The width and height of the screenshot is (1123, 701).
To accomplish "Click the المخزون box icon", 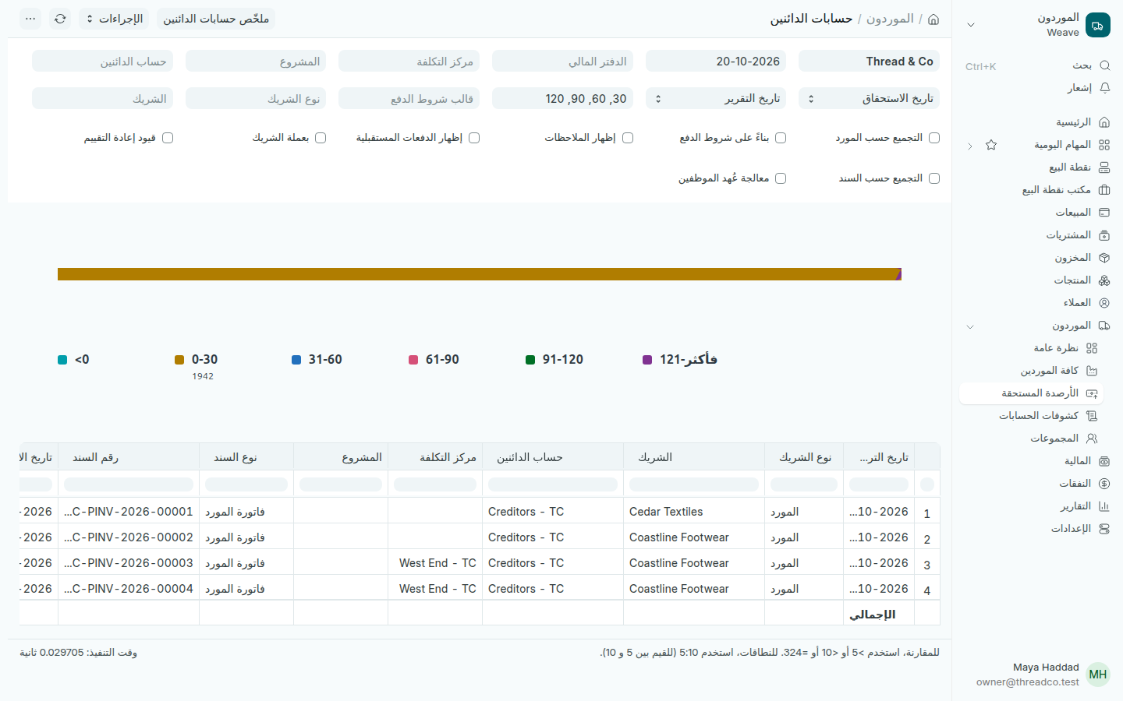I will (1104, 258).
